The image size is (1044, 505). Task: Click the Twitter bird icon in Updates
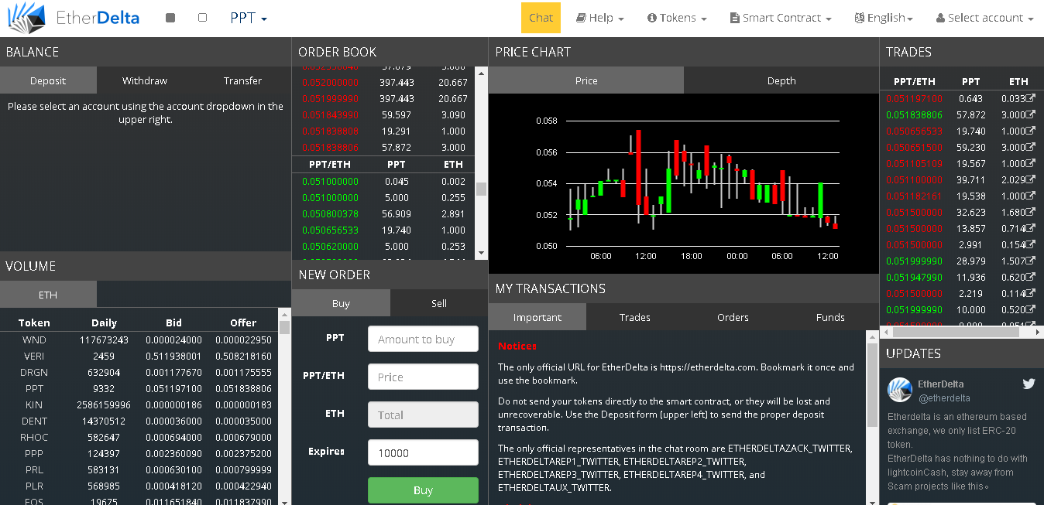(x=1029, y=384)
